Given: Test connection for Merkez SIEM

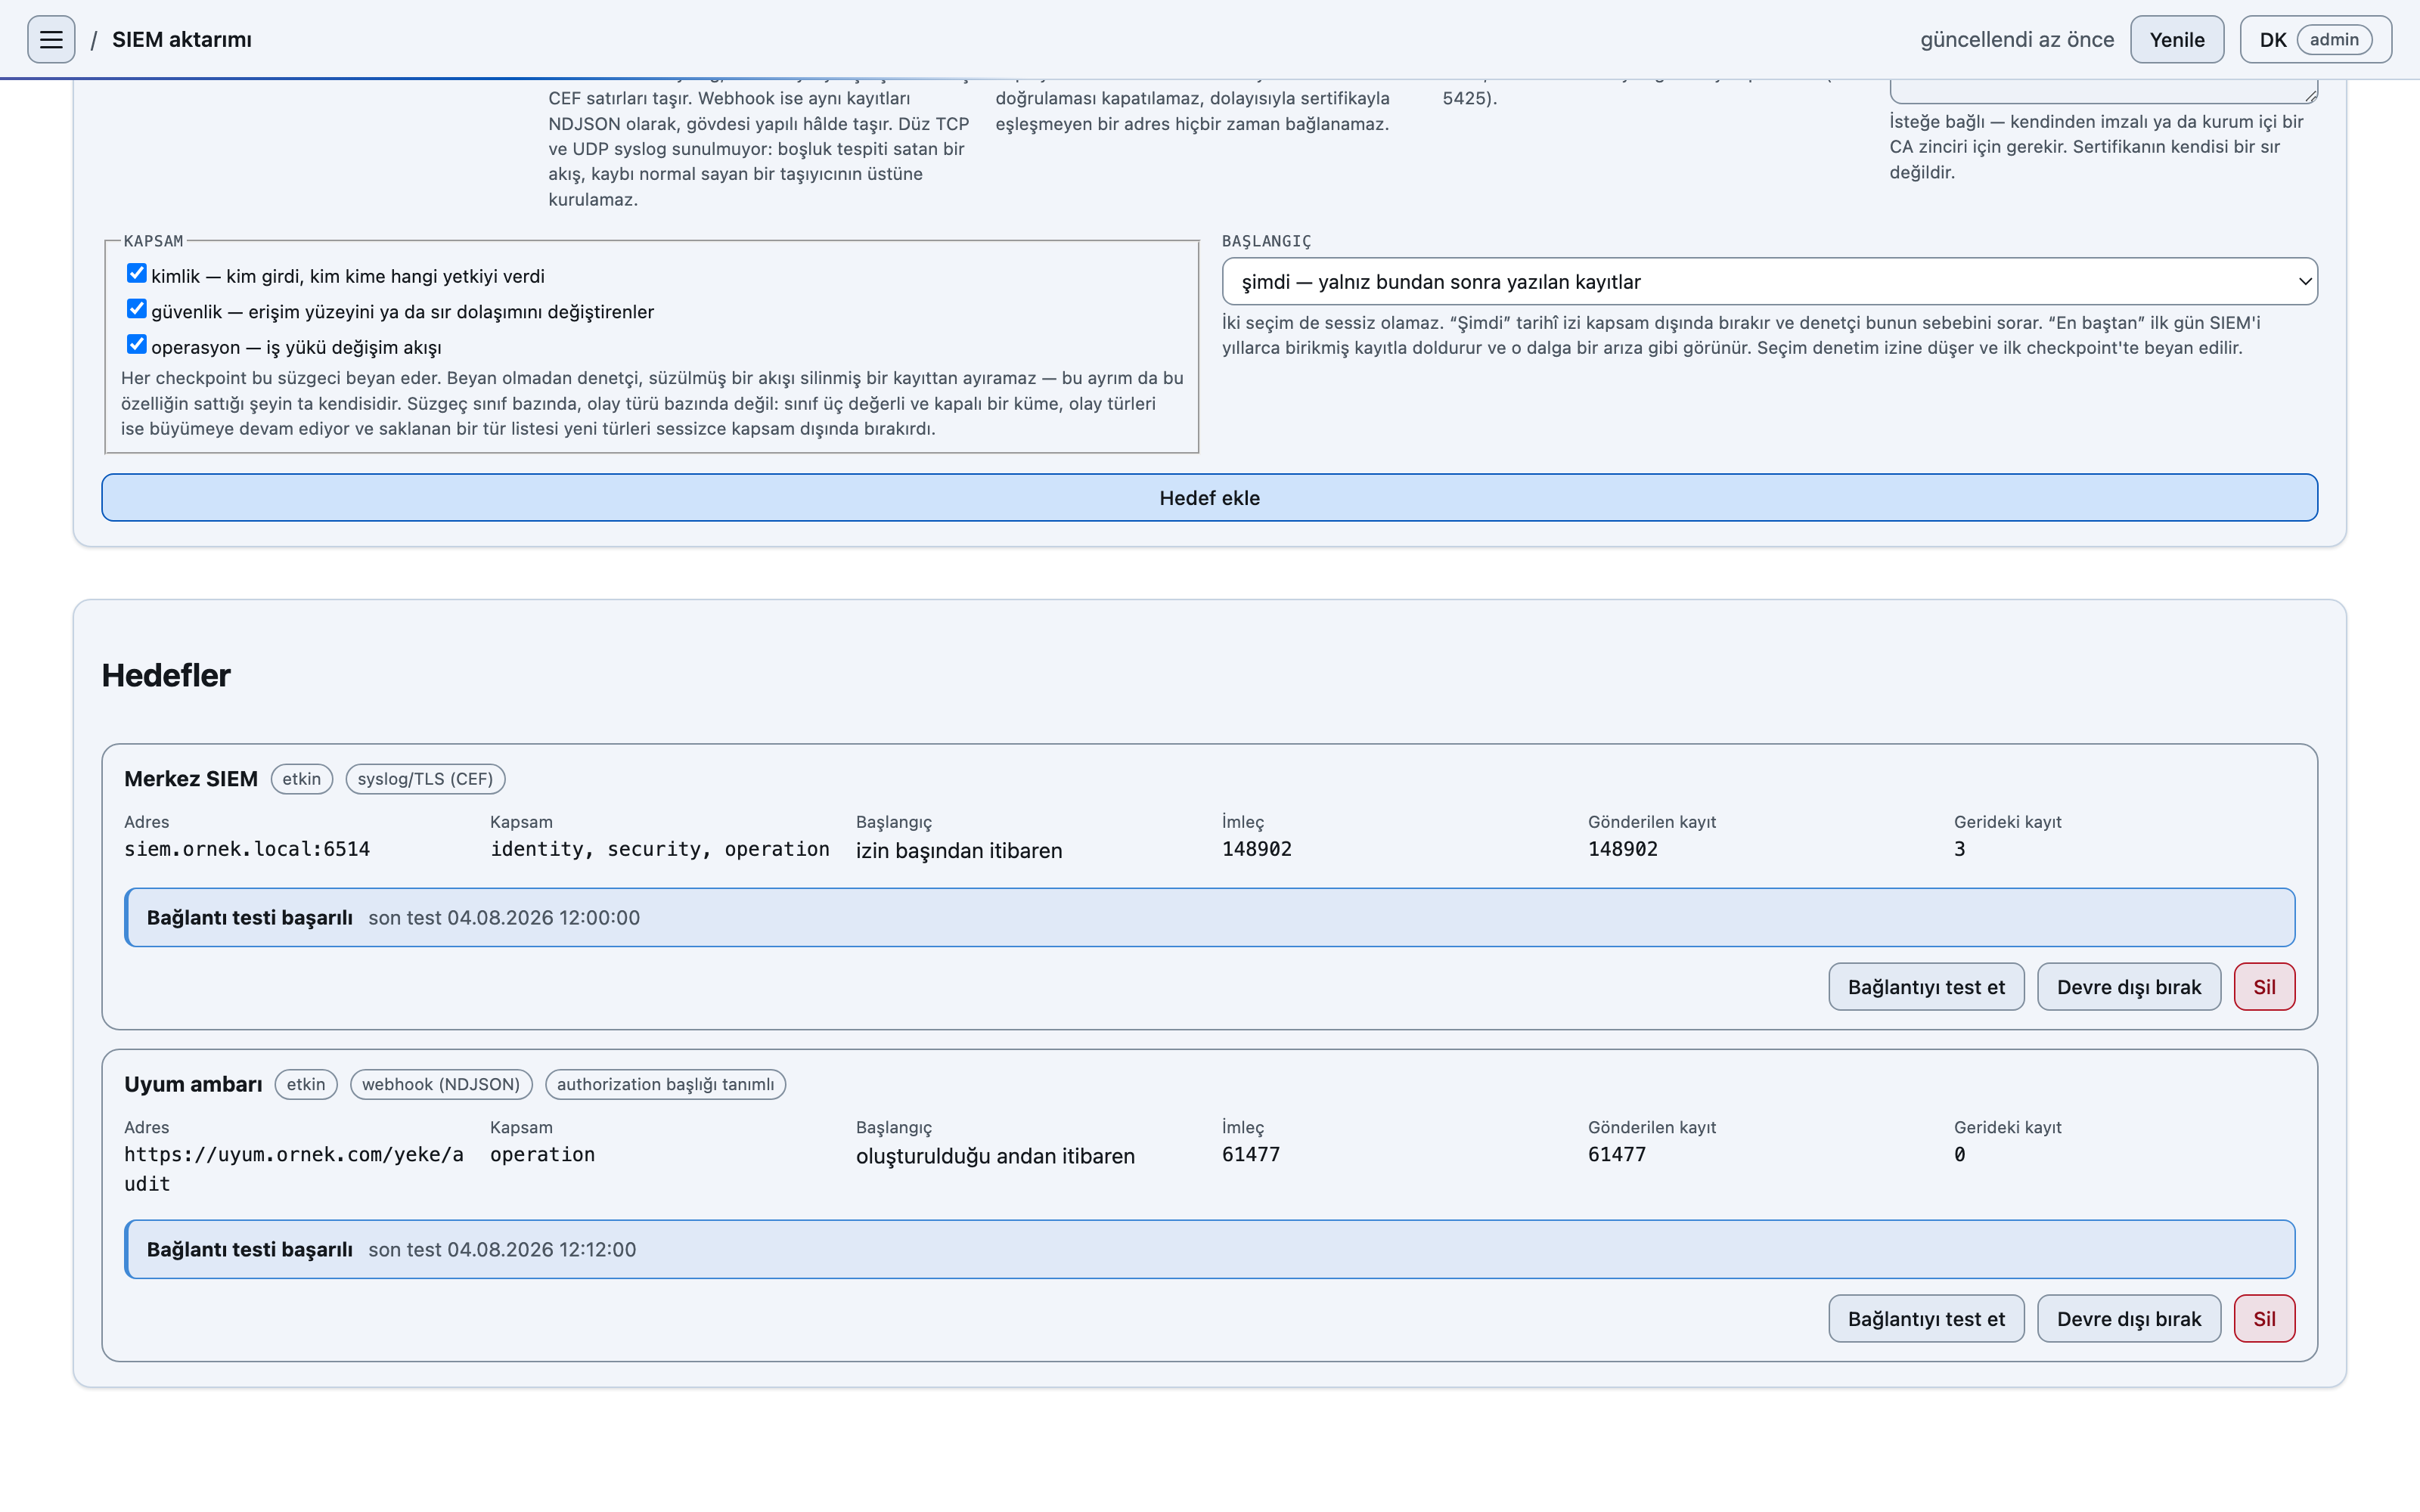Looking at the screenshot, I should (1926, 987).
